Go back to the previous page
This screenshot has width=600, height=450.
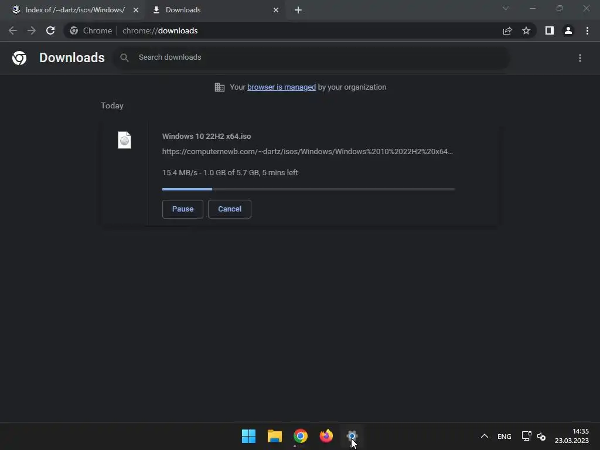click(x=13, y=30)
